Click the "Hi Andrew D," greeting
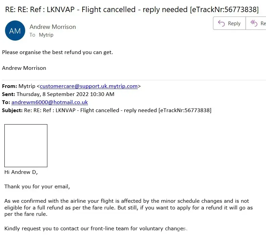266x240 pixels. click(x=21, y=172)
